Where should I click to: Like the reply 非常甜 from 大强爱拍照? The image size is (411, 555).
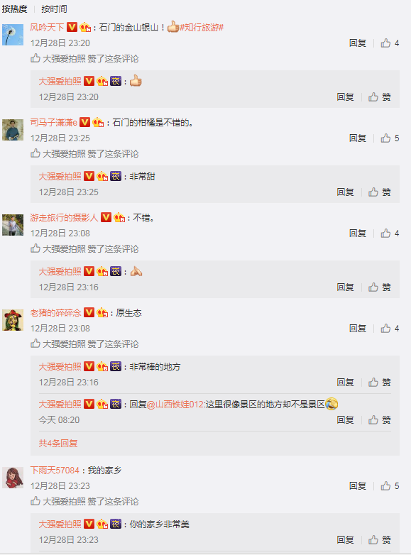tap(380, 192)
